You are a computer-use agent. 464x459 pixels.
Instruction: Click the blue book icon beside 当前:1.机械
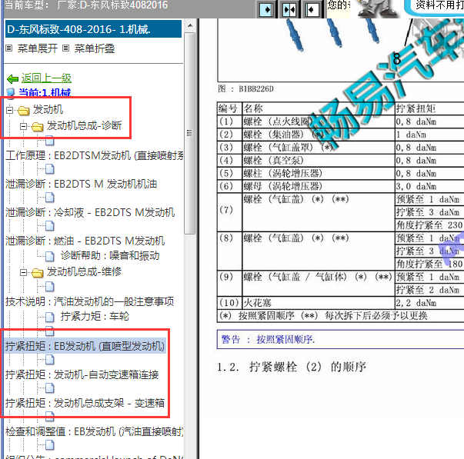[x=11, y=93]
